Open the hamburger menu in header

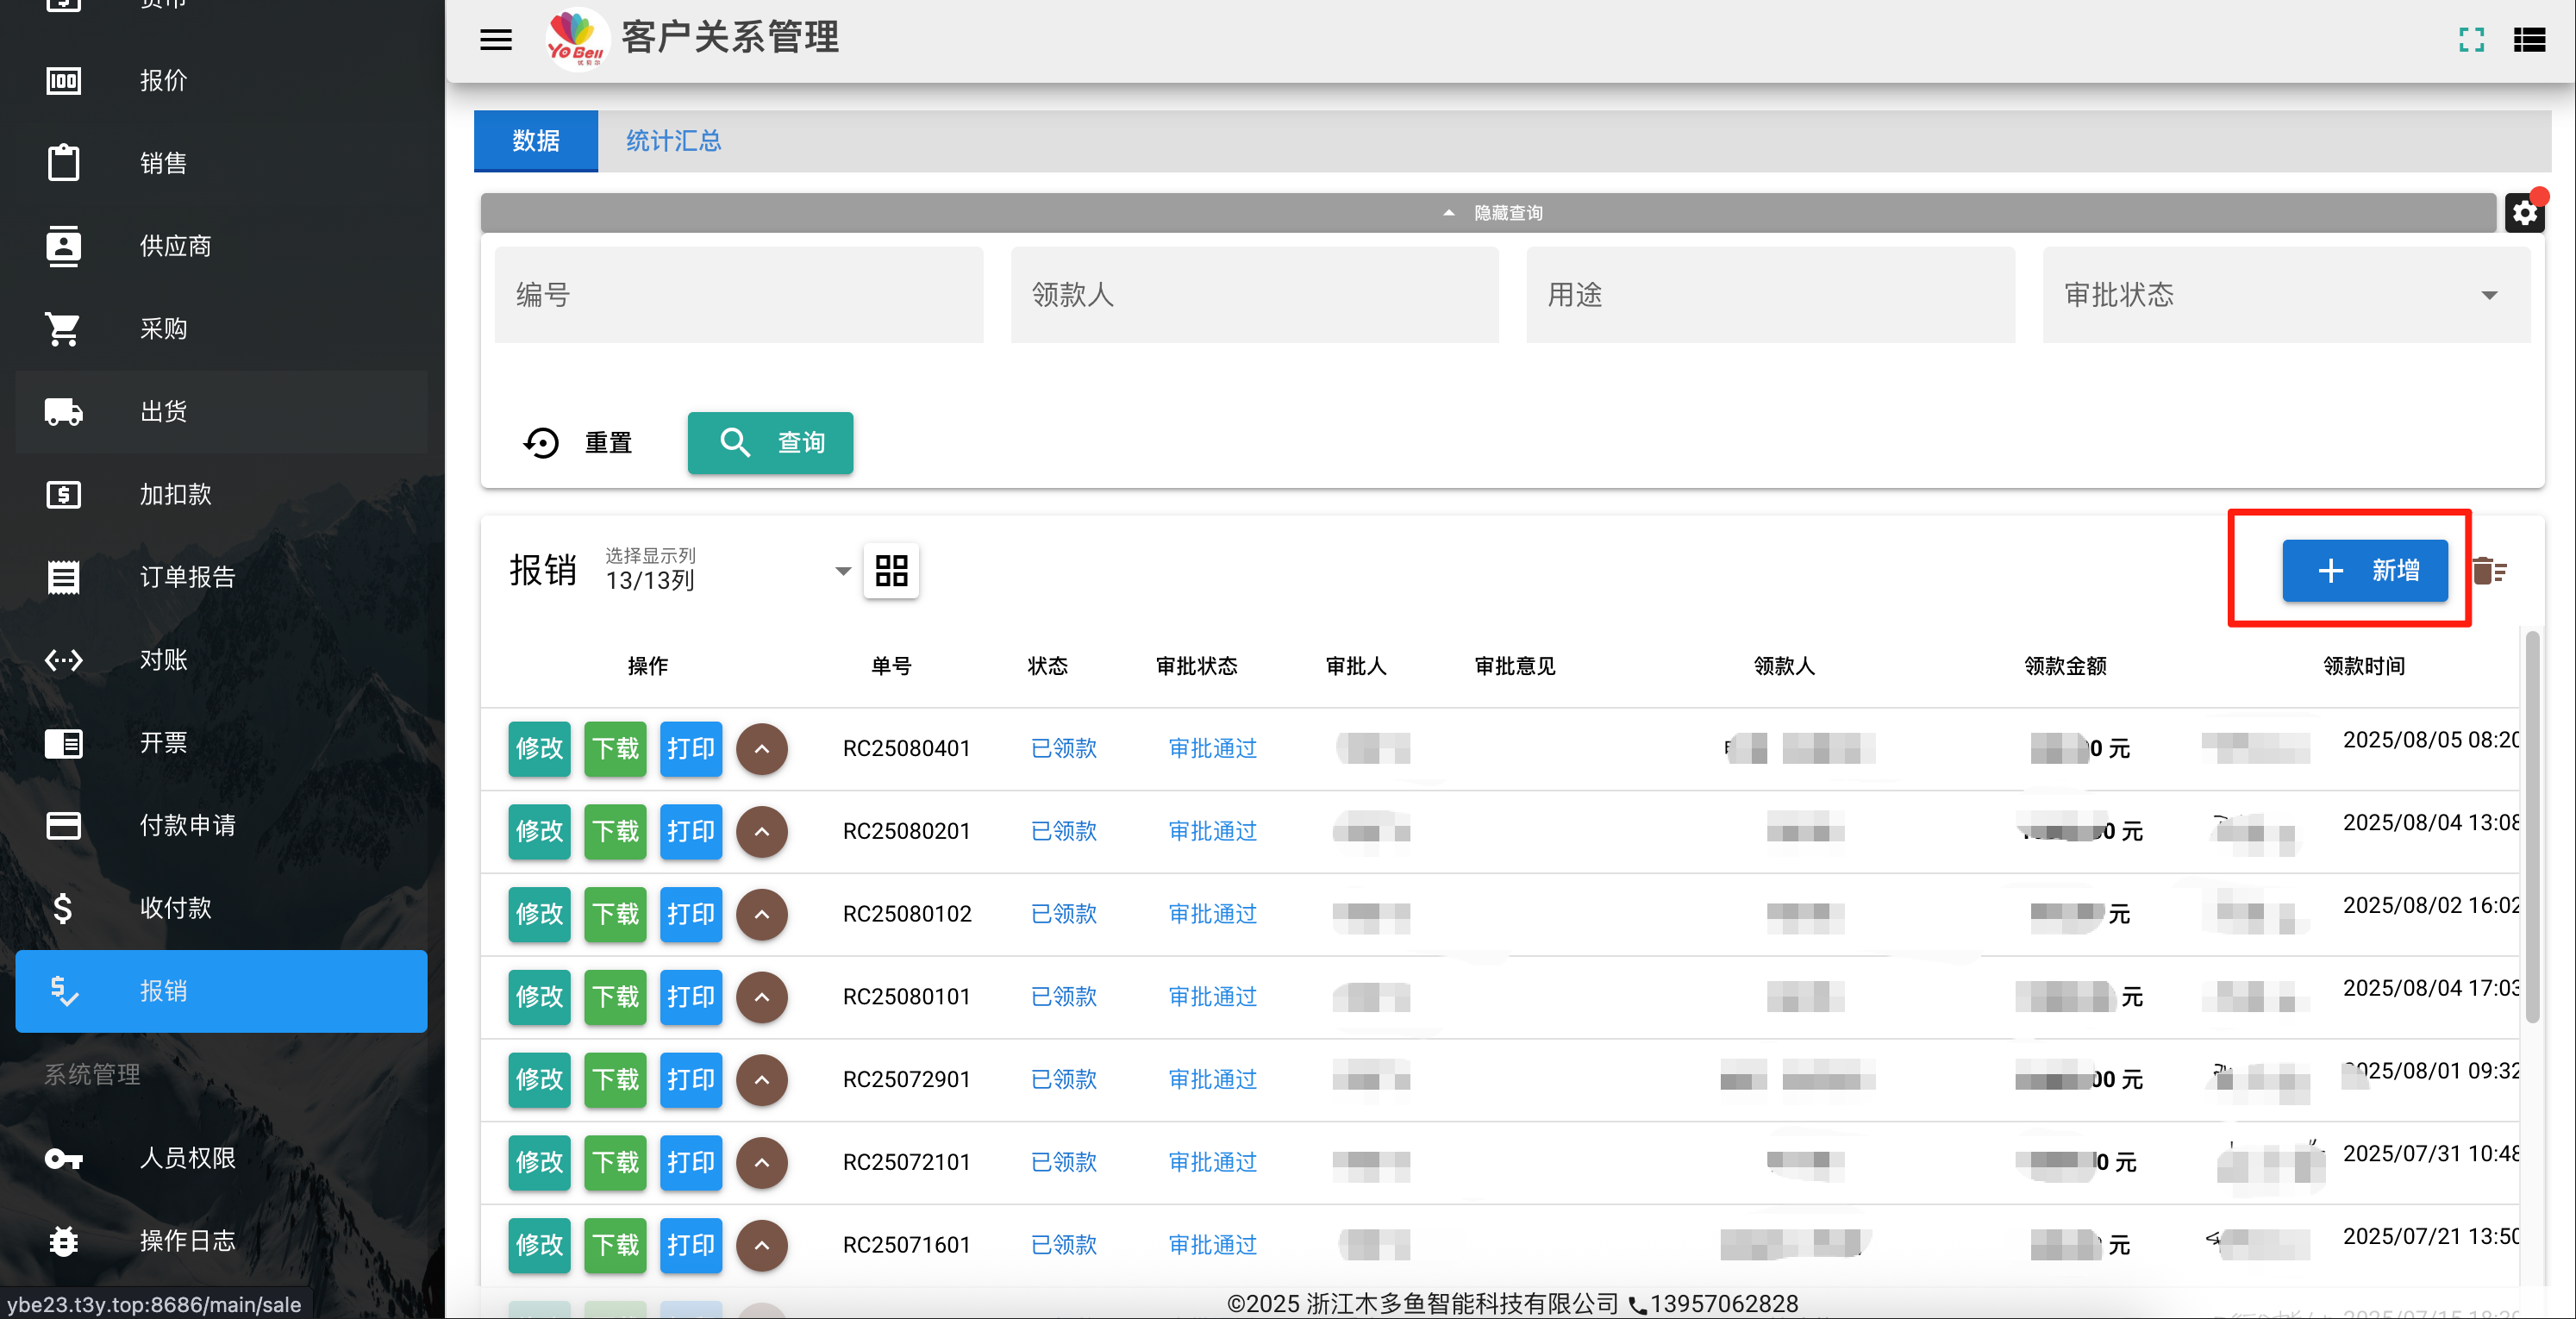pyautogui.click(x=496, y=39)
